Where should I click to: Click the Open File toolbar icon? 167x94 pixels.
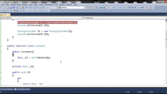coord(8,8)
